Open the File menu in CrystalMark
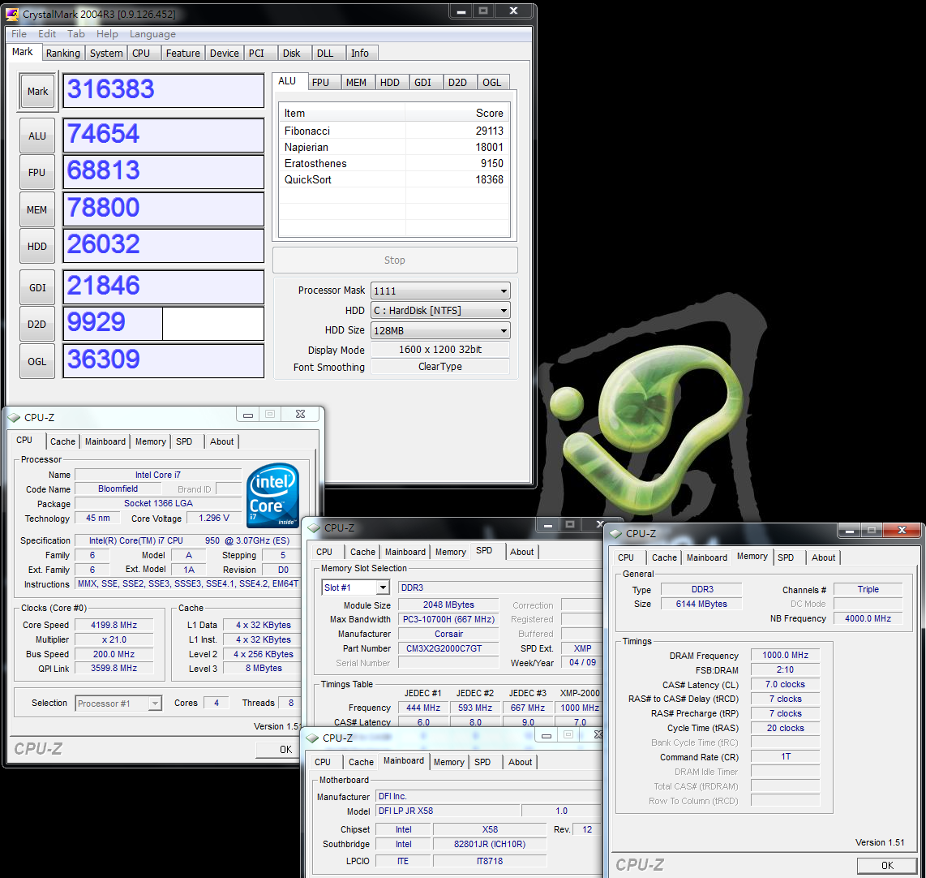Screen dimensions: 926x878 [19, 34]
